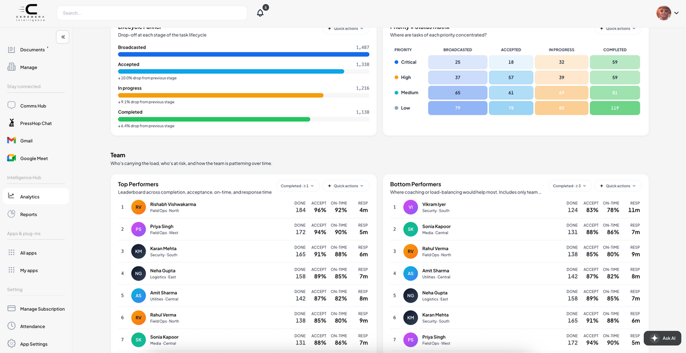Image resolution: width=686 pixels, height=353 pixels.
Task: Open Quick actions in Top Performers card
Action: [346, 186]
